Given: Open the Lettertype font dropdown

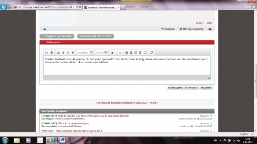Looking at the screenshot, I should coord(85,53).
